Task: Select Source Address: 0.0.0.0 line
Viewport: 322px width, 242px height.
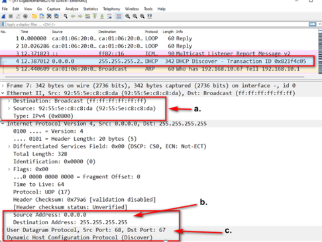Action: [50, 215]
